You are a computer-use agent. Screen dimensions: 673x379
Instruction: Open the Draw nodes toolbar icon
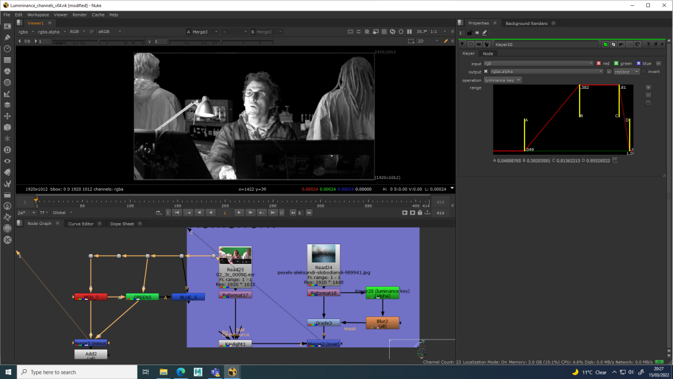click(7, 38)
